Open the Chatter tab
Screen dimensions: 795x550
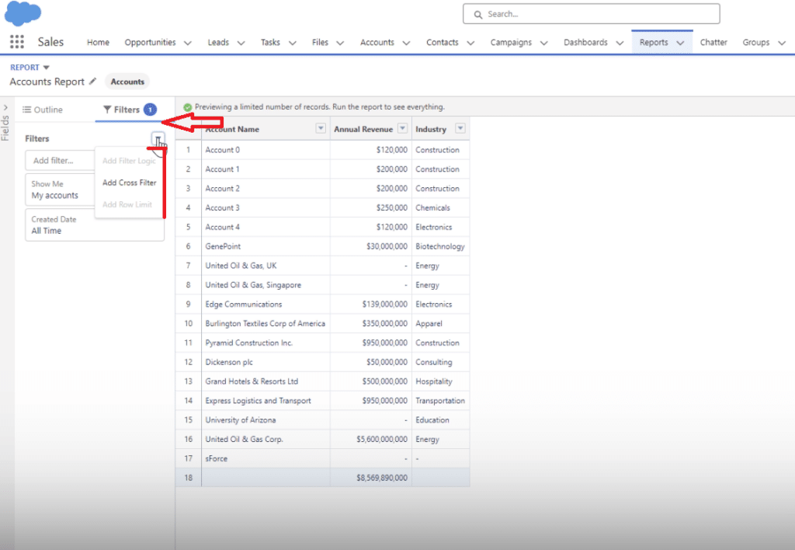pyautogui.click(x=713, y=43)
